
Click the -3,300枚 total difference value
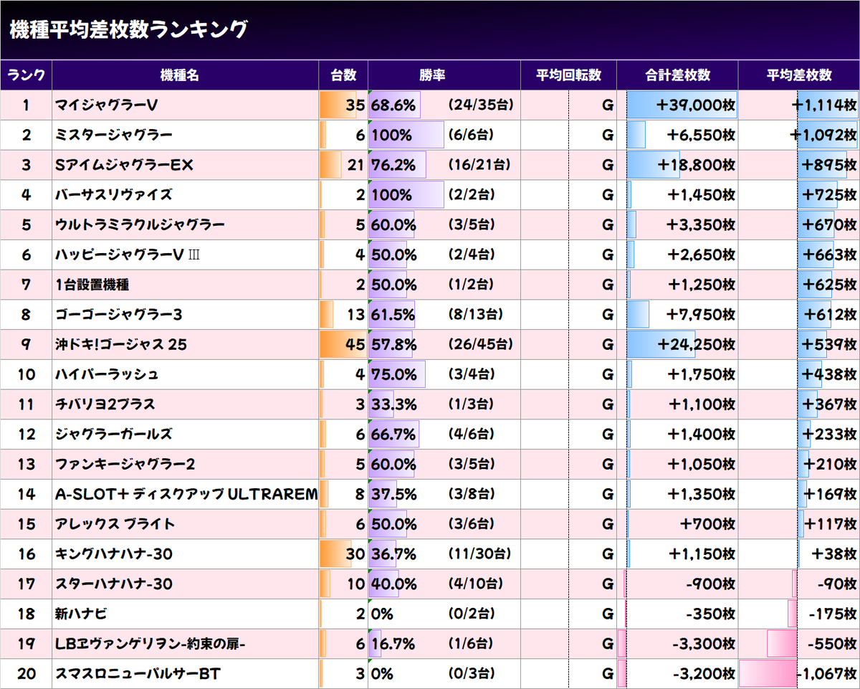pos(704,644)
